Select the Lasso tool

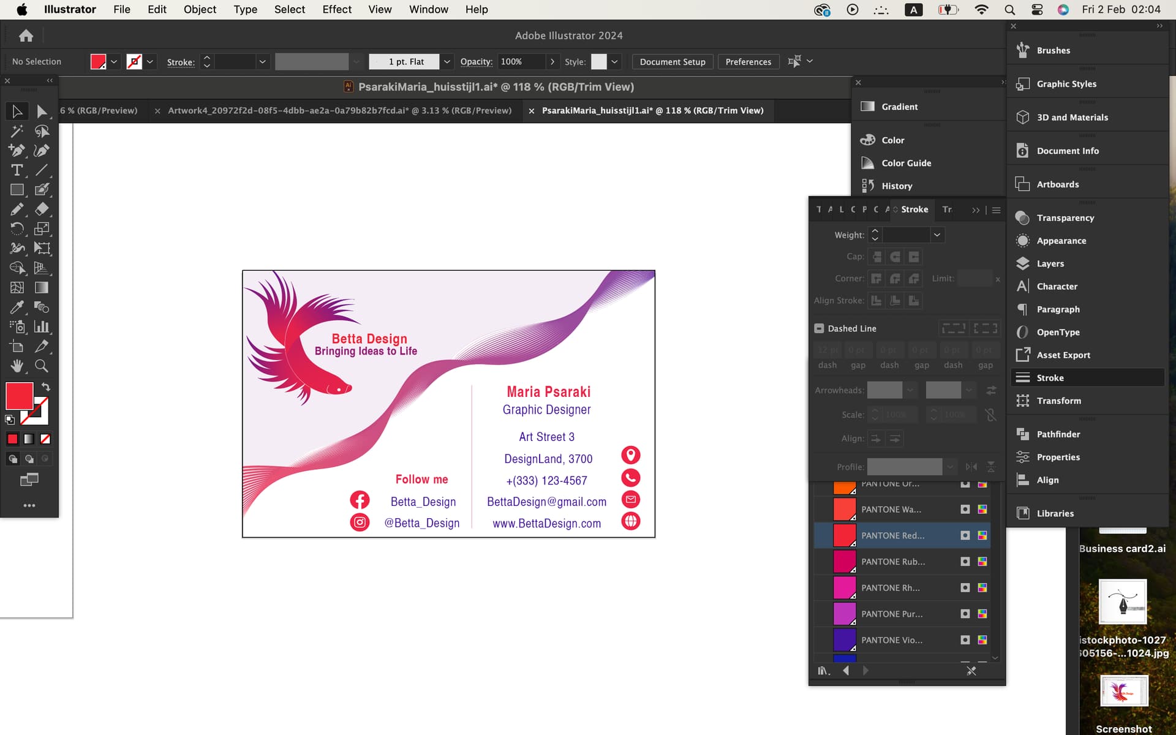click(42, 131)
